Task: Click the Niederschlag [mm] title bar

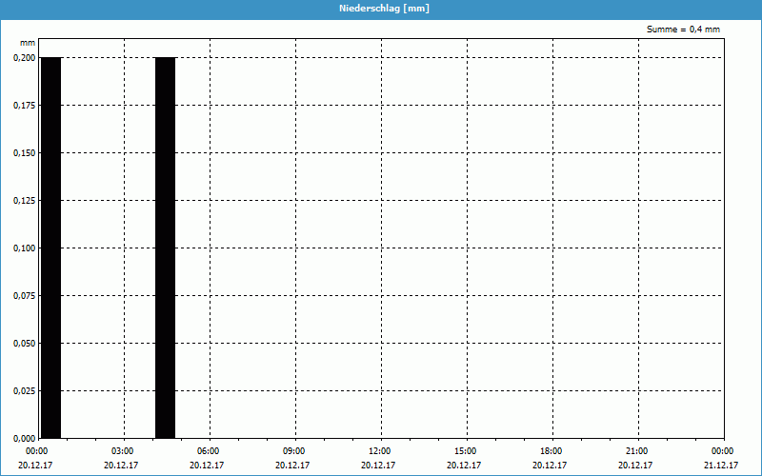Action: (381, 9)
